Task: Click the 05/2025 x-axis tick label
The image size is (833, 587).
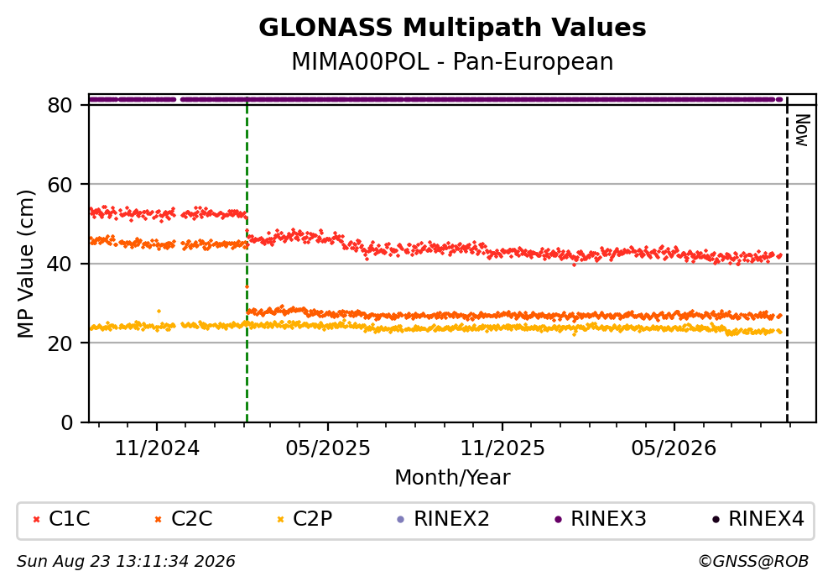Action: tap(328, 448)
